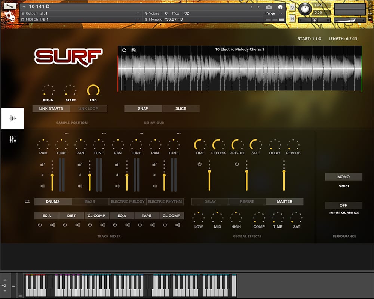Image resolution: width=374 pixels, height=299 pixels.
Task: Open the mixer faders sidebar page
Action: pyautogui.click(x=13, y=139)
